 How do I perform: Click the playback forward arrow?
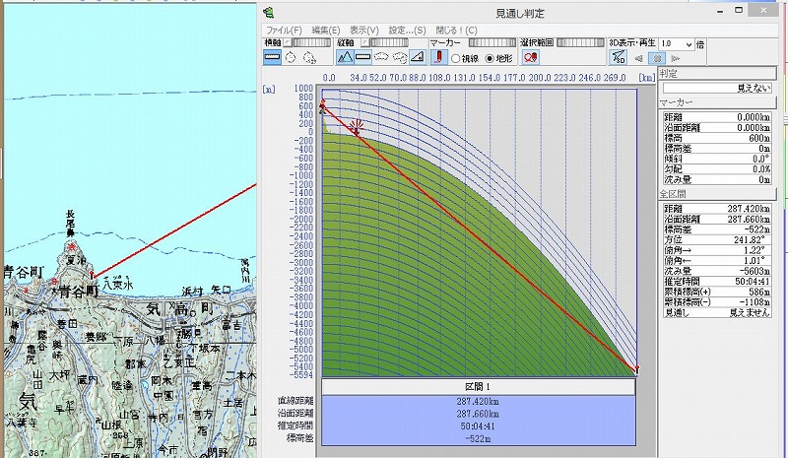pos(676,58)
